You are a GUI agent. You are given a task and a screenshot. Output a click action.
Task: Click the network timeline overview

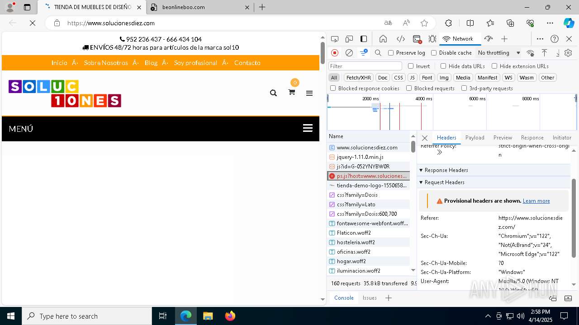click(452, 112)
